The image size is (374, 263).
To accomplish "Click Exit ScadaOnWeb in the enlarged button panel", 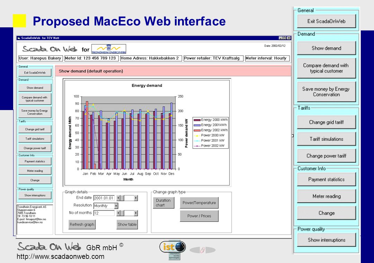I will 326,21.
